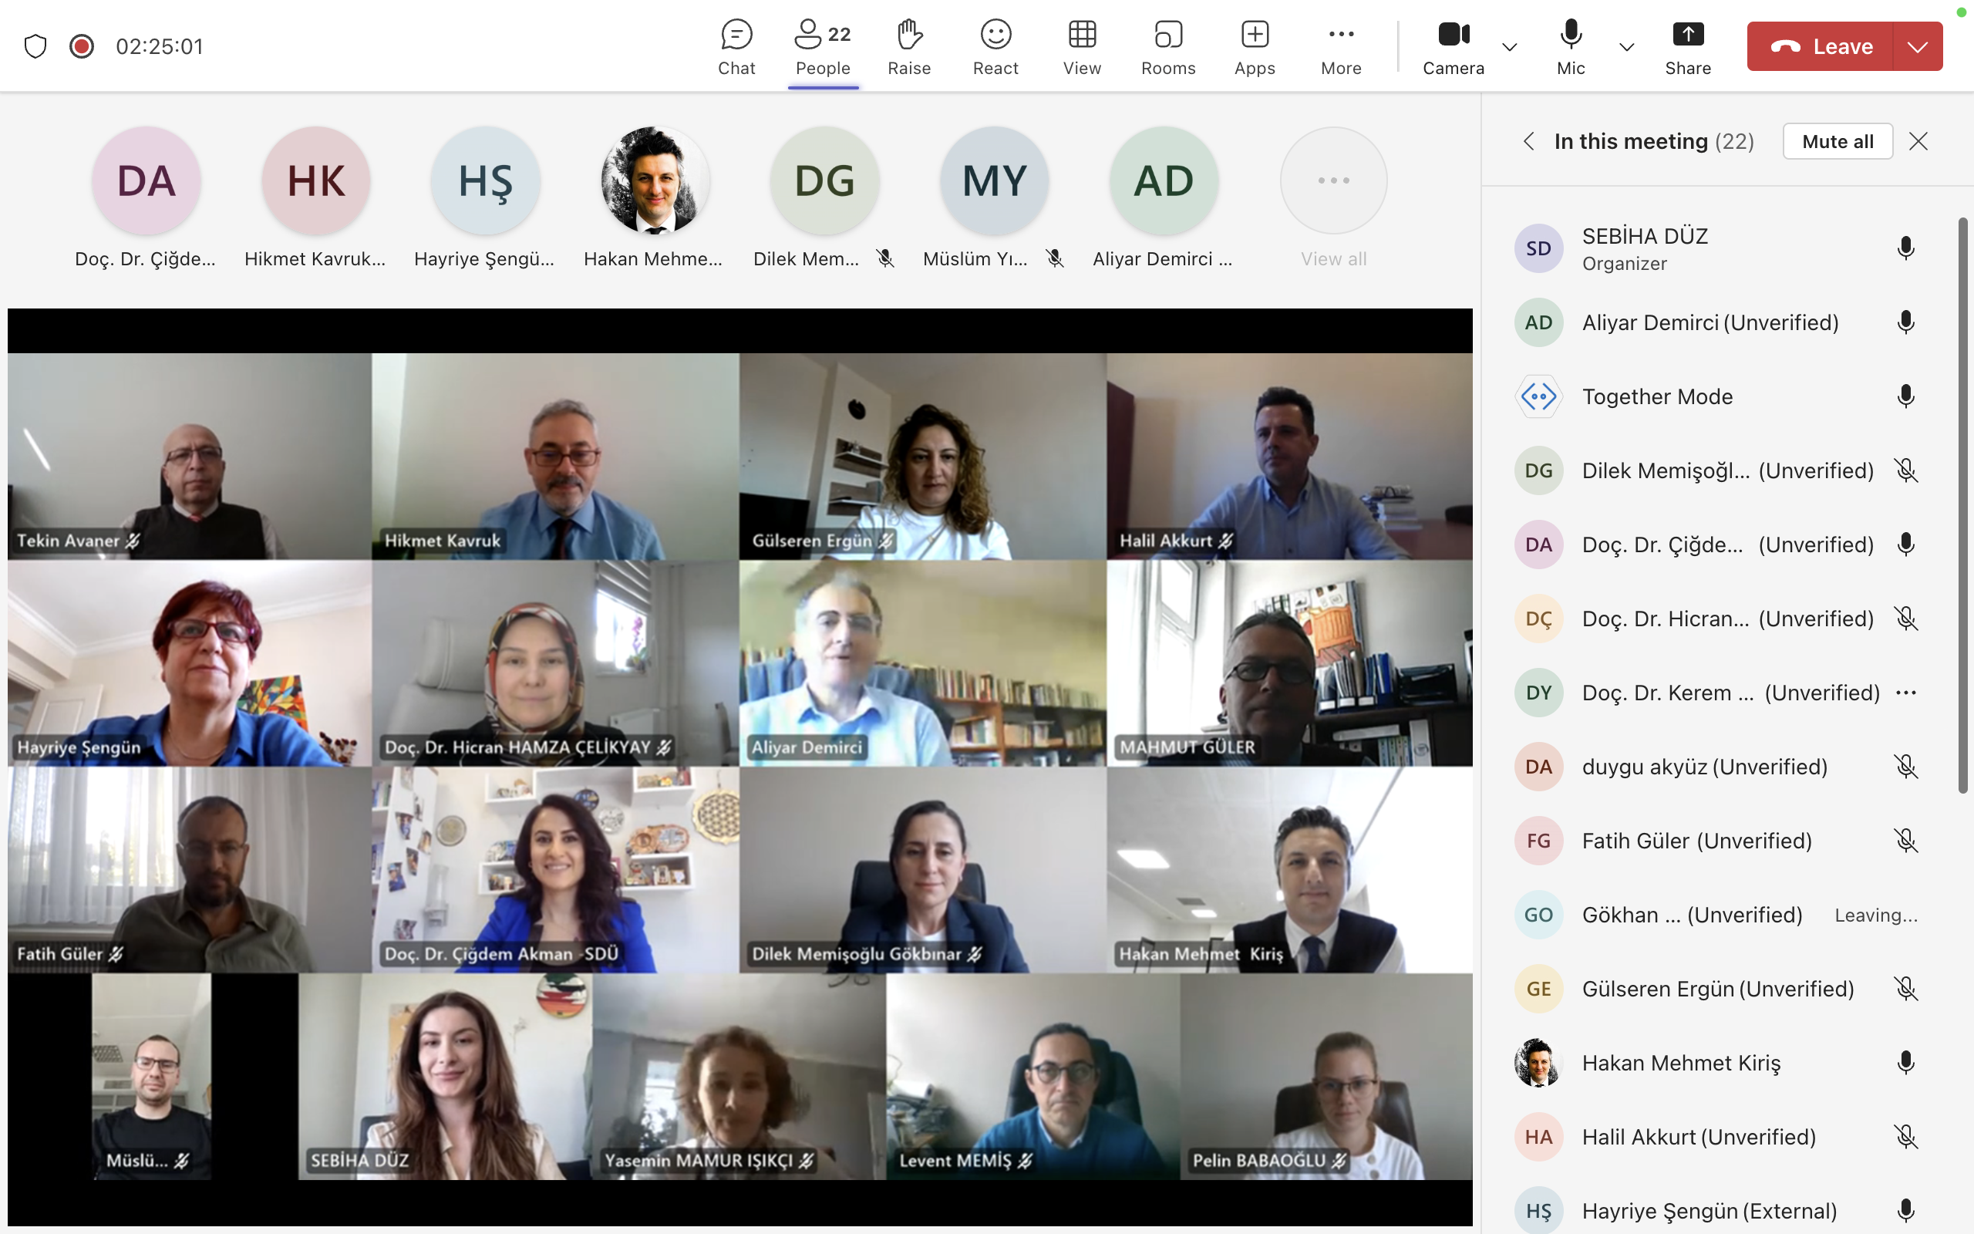Screen dimensions: 1974x1234
Task: Open the Apps panel
Action: pos(1255,46)
